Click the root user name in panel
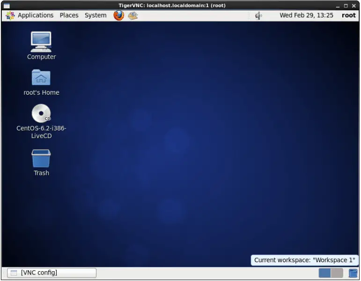Screen dimensions: 361x281 tap(348, 15)
